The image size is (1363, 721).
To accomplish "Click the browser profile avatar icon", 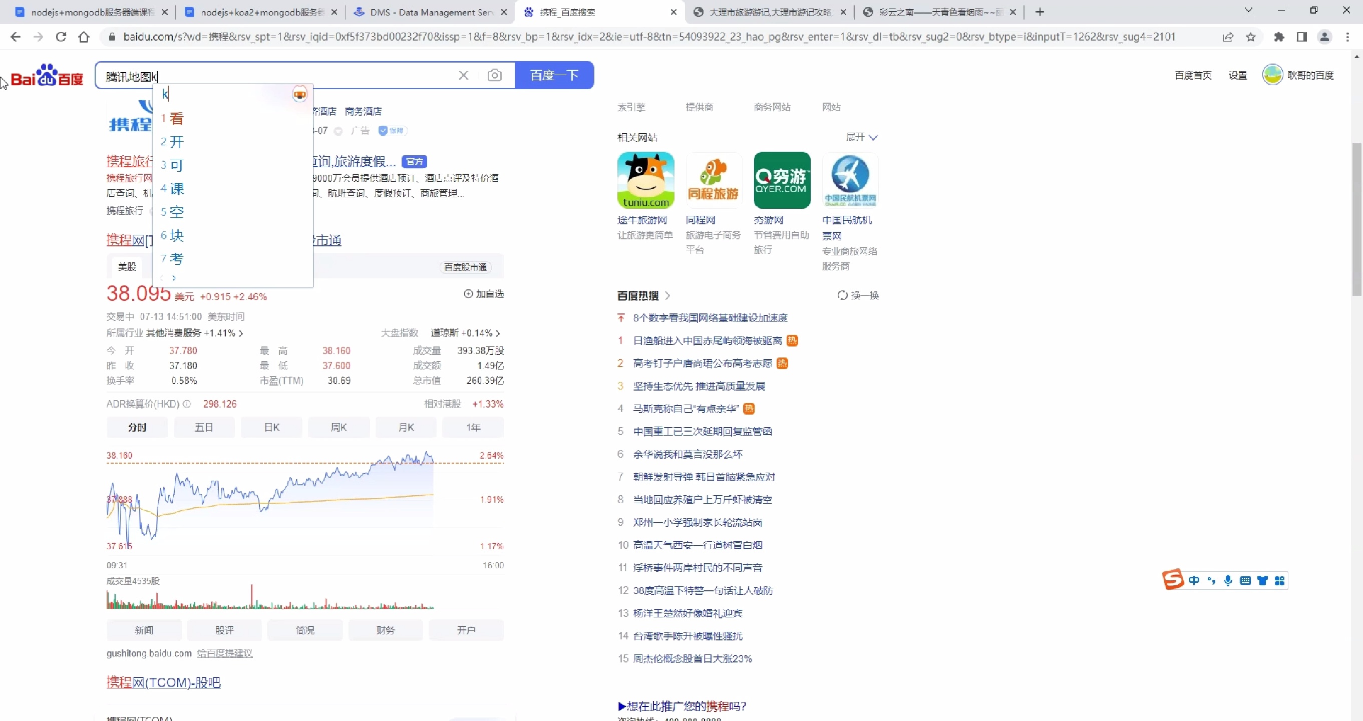I will click(1324, 37).
